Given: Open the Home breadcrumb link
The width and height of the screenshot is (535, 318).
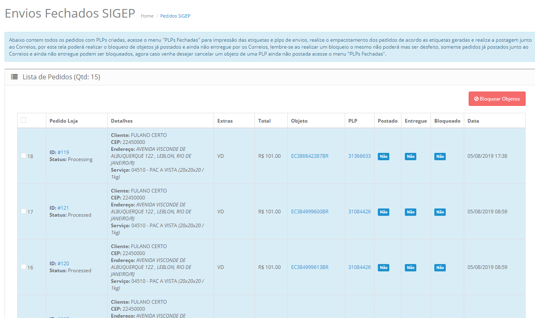Looking at the screenshot, I should [x=147, y=16].
